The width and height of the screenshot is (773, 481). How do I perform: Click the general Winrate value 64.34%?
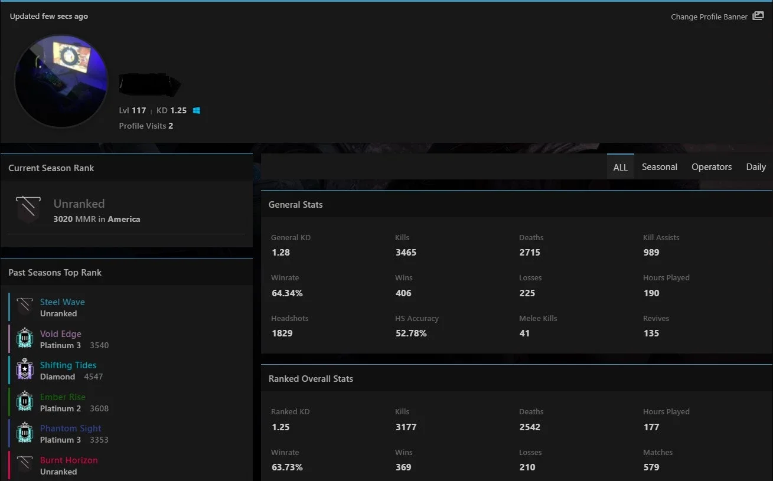(287, 293)
